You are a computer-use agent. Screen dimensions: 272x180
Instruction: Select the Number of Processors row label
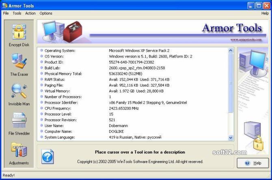click(63, 96)
